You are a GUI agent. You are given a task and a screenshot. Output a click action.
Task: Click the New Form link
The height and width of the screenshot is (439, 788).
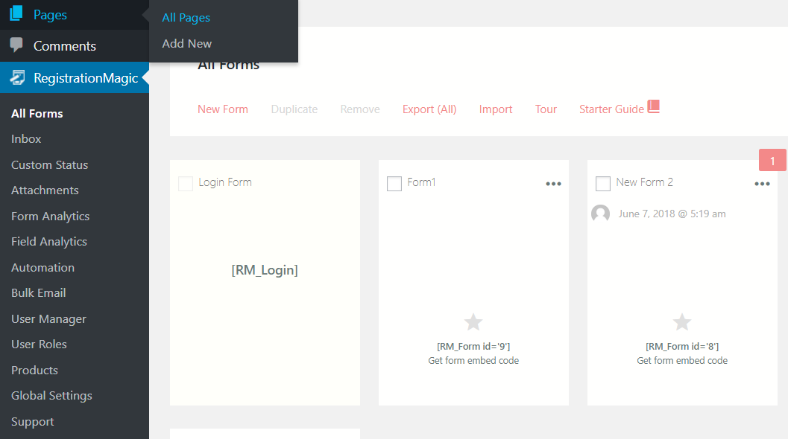pos(223,109)
